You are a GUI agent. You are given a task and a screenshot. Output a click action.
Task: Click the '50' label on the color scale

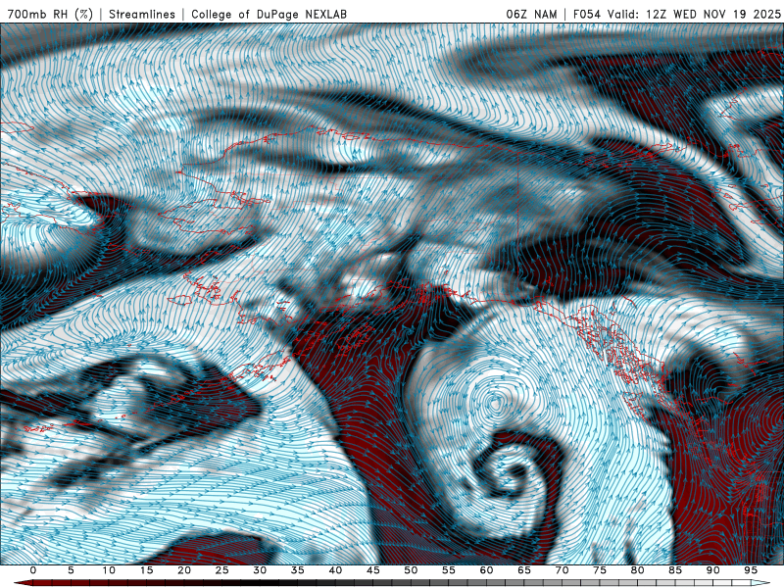pyautogui.click(x=411, y=570)
